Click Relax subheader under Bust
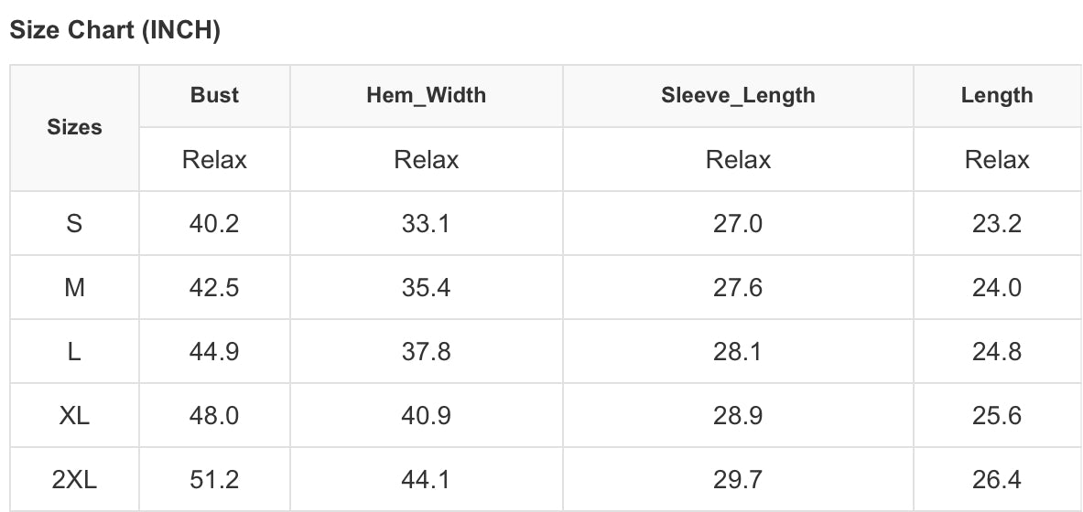The width and height of the screenshot is (1083, 512). [214, 160]
